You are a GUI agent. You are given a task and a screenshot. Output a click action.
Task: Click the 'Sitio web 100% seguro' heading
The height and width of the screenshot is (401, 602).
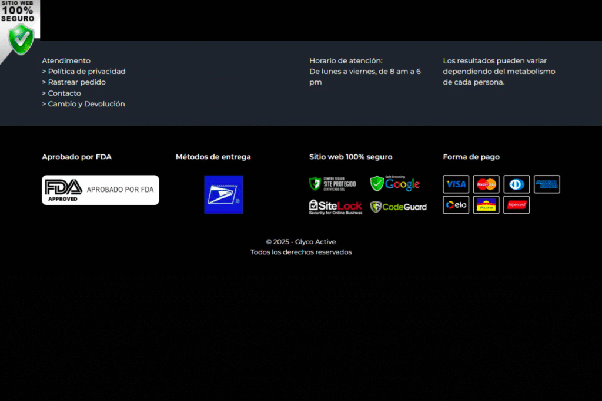(x=351, y=157)
